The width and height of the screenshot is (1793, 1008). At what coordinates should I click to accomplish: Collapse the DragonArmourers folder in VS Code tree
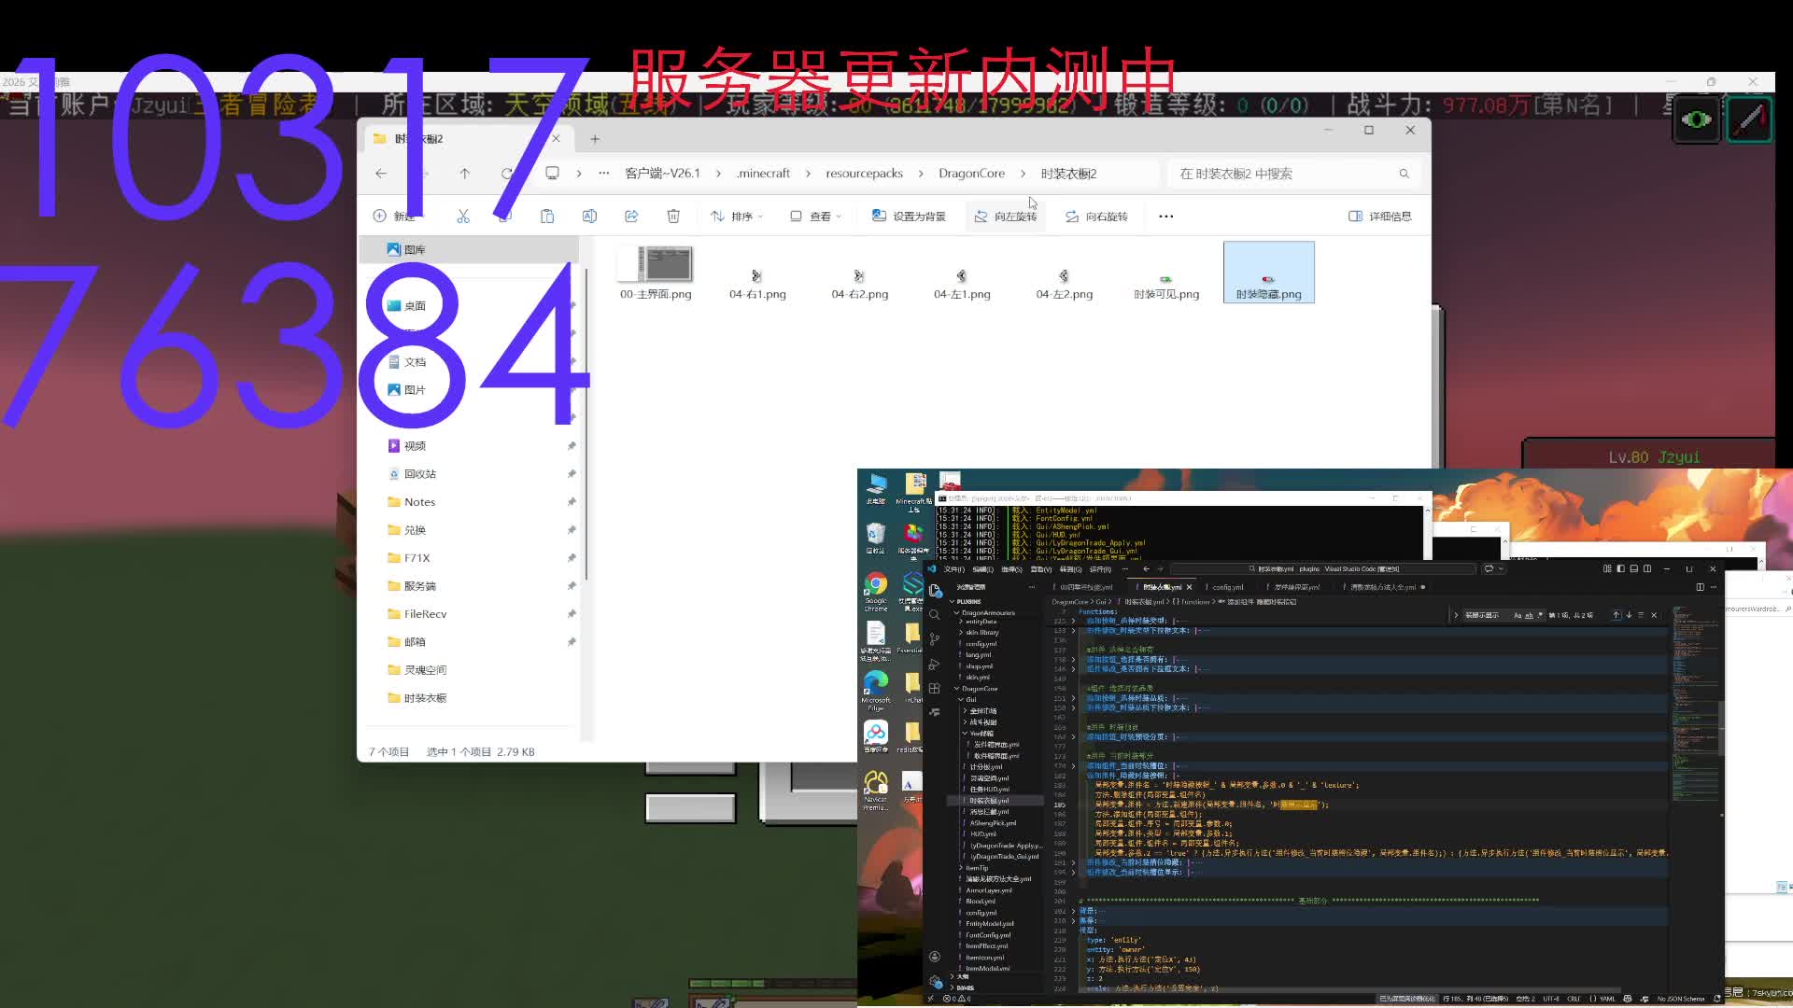(956, 612)
